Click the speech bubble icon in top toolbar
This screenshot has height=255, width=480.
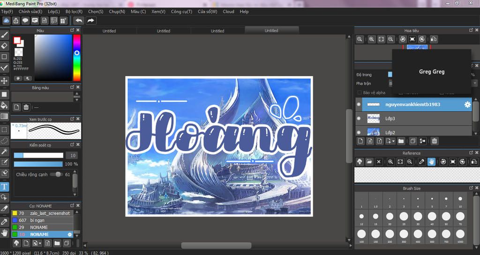[x=25, y=21]
